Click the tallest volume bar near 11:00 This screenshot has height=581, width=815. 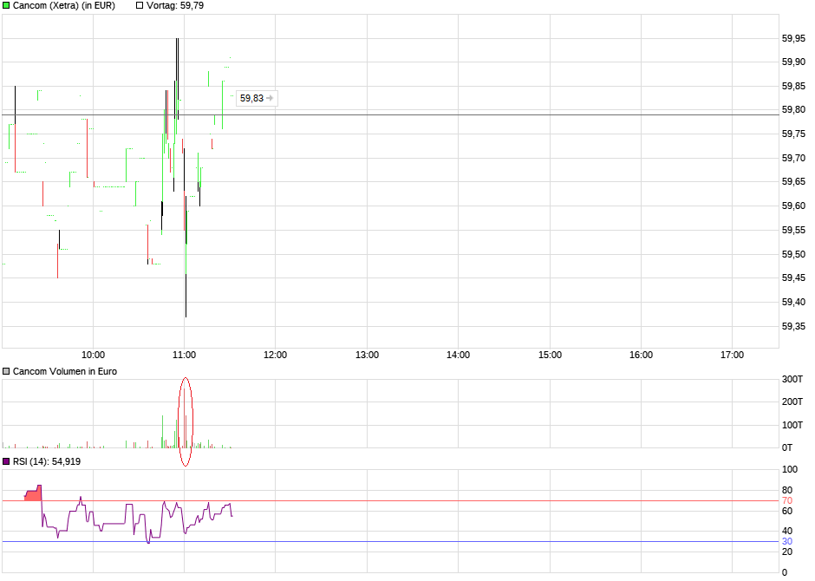184,418
